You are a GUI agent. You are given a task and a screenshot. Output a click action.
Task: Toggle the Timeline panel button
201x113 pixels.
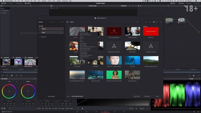28,3
